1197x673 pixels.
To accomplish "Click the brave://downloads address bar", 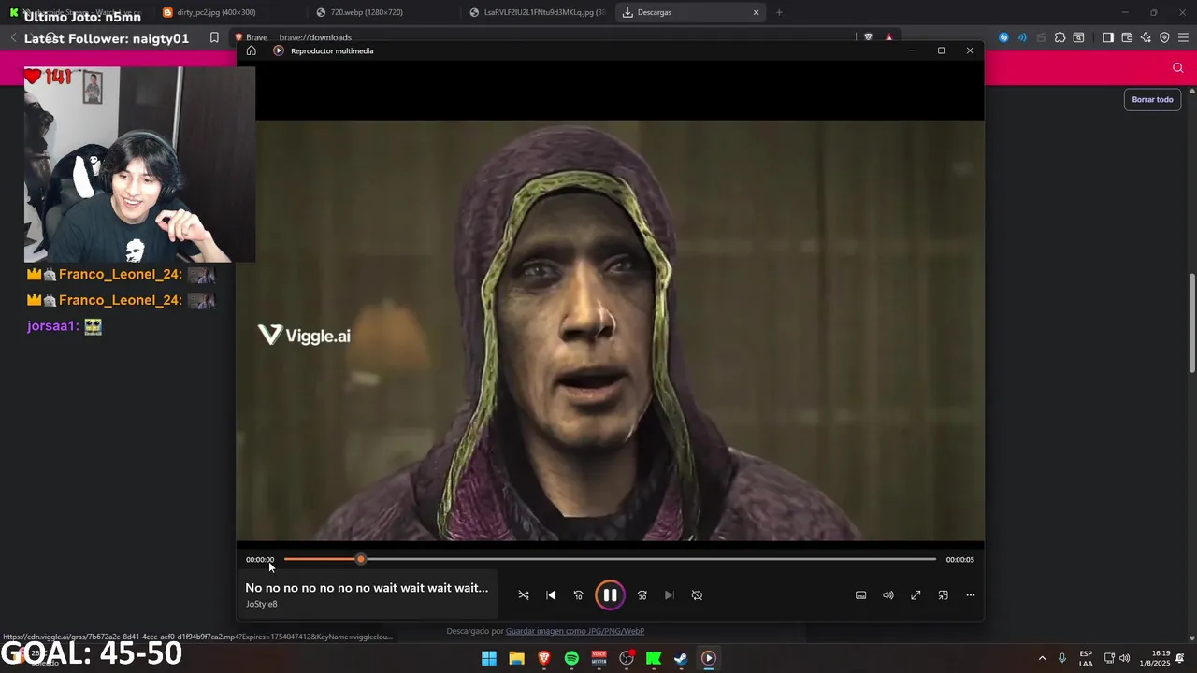I will pos(315,37).
